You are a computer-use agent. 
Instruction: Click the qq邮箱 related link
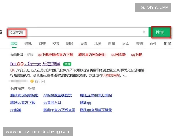(x=16, y=110)
